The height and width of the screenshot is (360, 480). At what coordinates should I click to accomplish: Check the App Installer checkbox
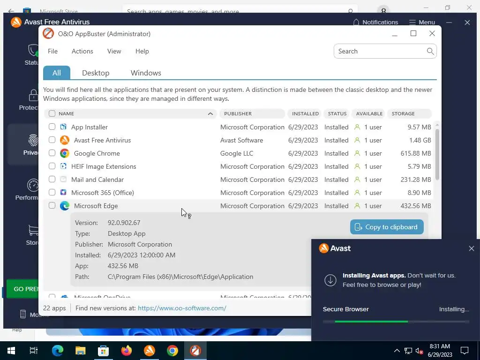pos(52,127)
